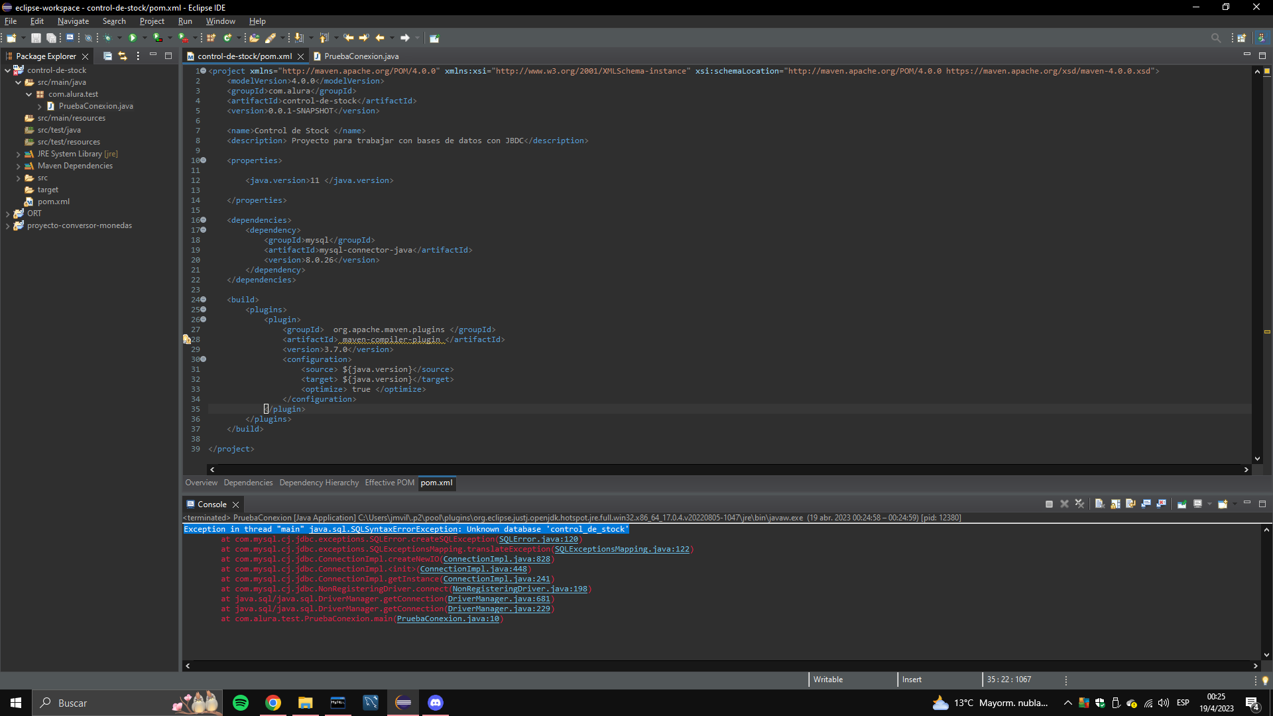Screen dimensions: 1273x716
Task: Open Package Explorer View Menu
Action: point(138,56)
